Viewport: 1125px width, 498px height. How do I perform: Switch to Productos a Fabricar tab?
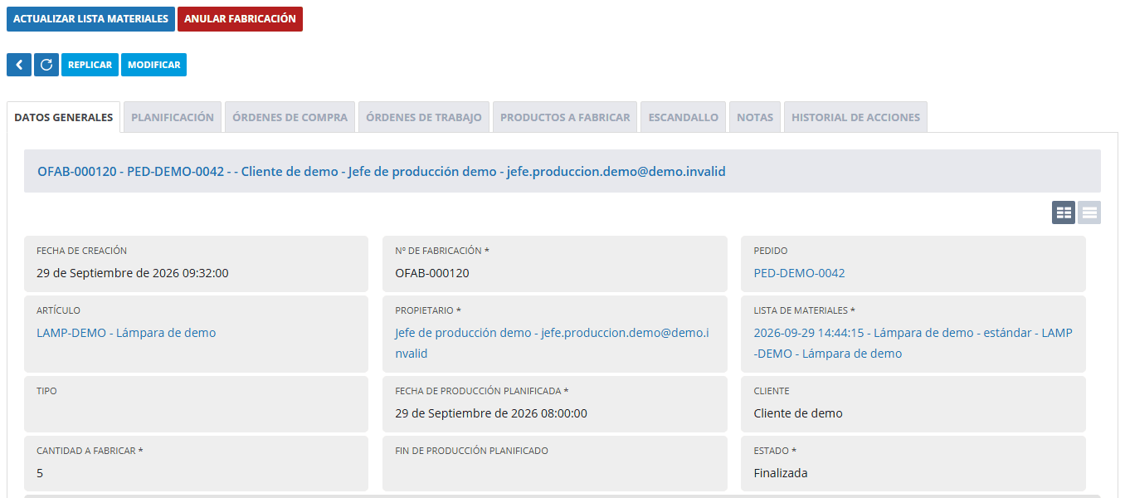565,117
